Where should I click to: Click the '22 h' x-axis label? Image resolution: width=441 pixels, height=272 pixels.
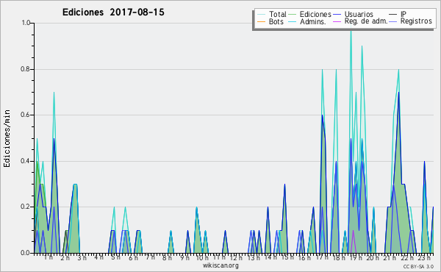tap(407, 258)
